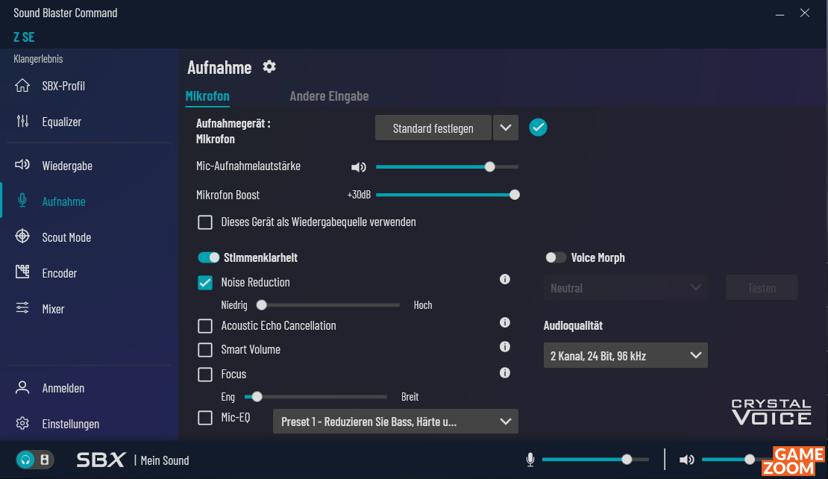Minimize the Sound Blaster Command window
This screenshot has height=479, width=828.
tap(780, 13)
